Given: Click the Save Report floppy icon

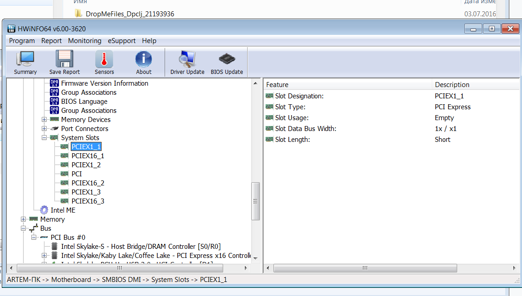Looking at the screenshot, I should [x=64, y=59].
